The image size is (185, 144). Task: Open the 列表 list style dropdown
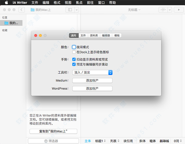click(x=115, y=141)
